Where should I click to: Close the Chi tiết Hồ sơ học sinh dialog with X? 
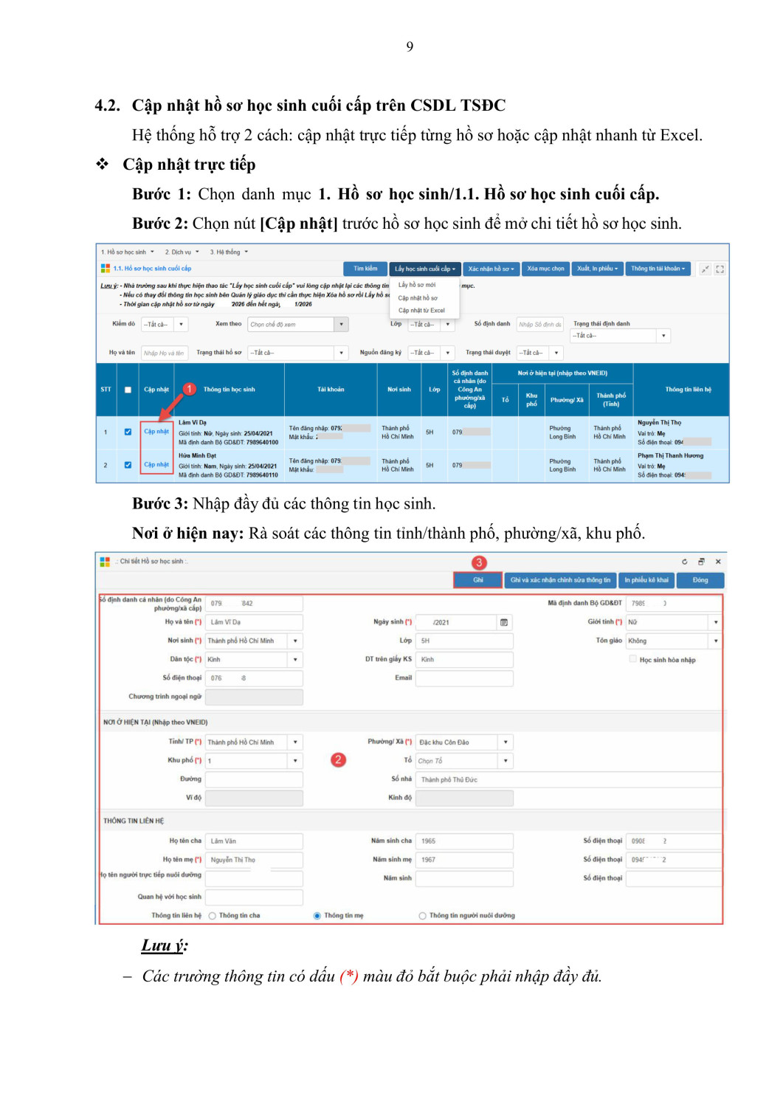[x=718, y=562]
